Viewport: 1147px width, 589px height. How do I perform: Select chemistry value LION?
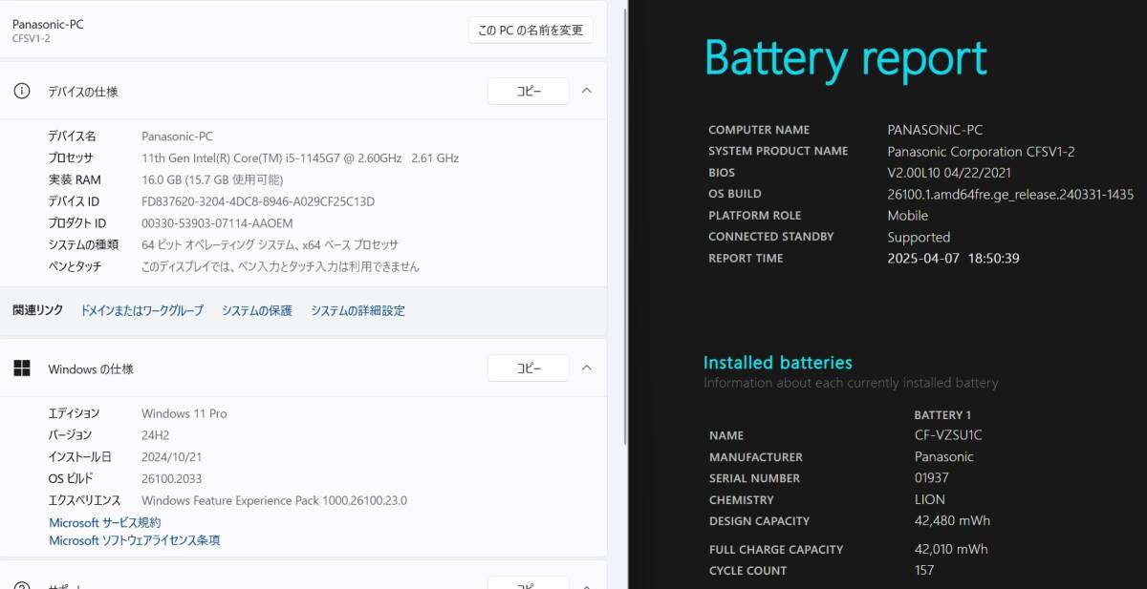tap(930, 499)
